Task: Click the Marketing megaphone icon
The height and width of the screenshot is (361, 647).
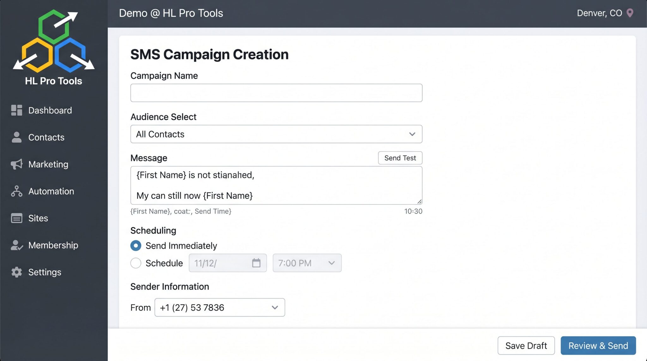Action: click(x=16, y=164)
